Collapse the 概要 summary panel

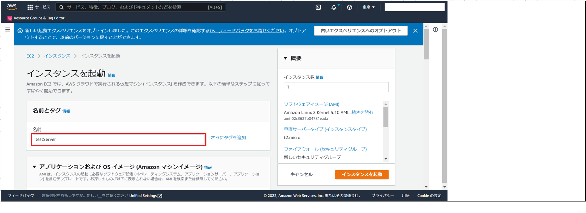(286, 58)
